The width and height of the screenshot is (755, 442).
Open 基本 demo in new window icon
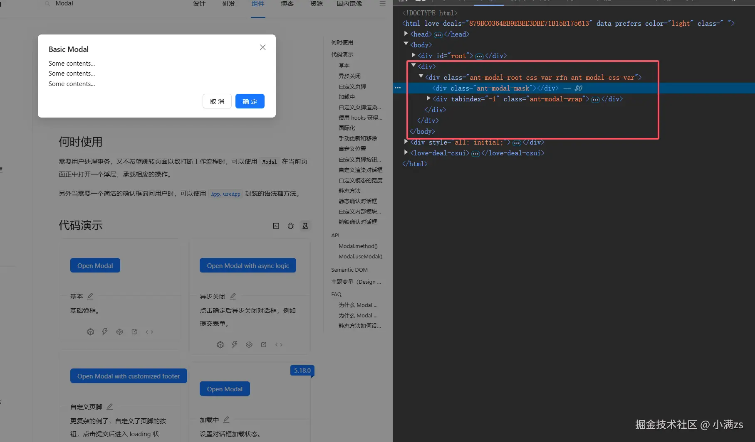[x=134, y=332]
